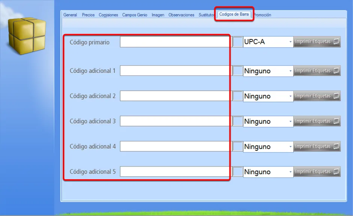This screenshot has height=216, width=353.
Task: Switch to the Sustitutos tab
Action: click(x=207, y=15)
